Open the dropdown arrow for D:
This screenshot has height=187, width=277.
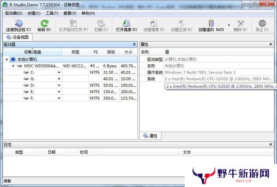pyautogui.click(x=59, y=85)
